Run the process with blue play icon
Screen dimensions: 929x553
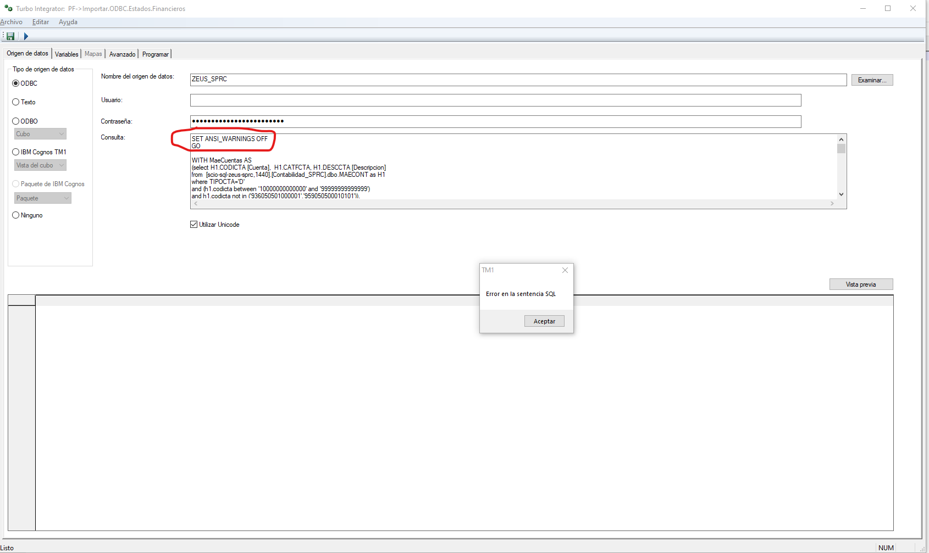pos(26,36)
